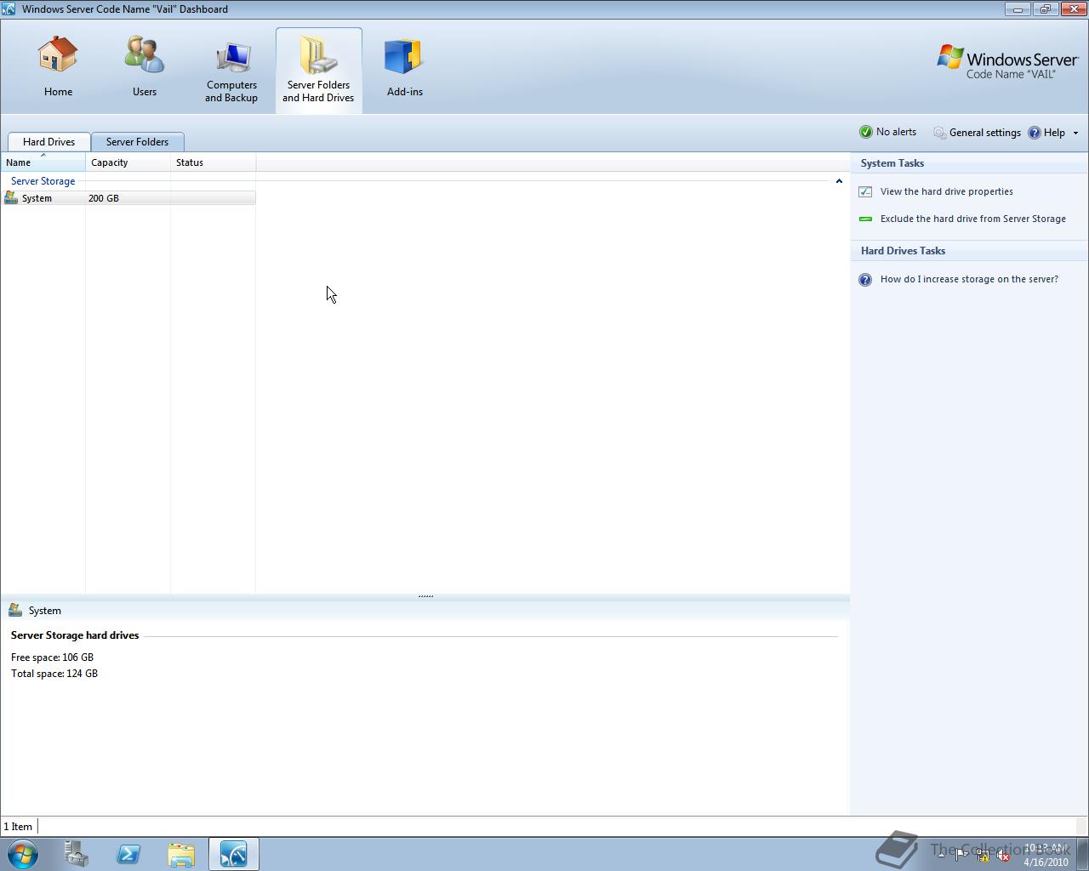The image size is (1089, 871).
Task: Click the Server Storage hard drives heading
Action: point(75,635)
